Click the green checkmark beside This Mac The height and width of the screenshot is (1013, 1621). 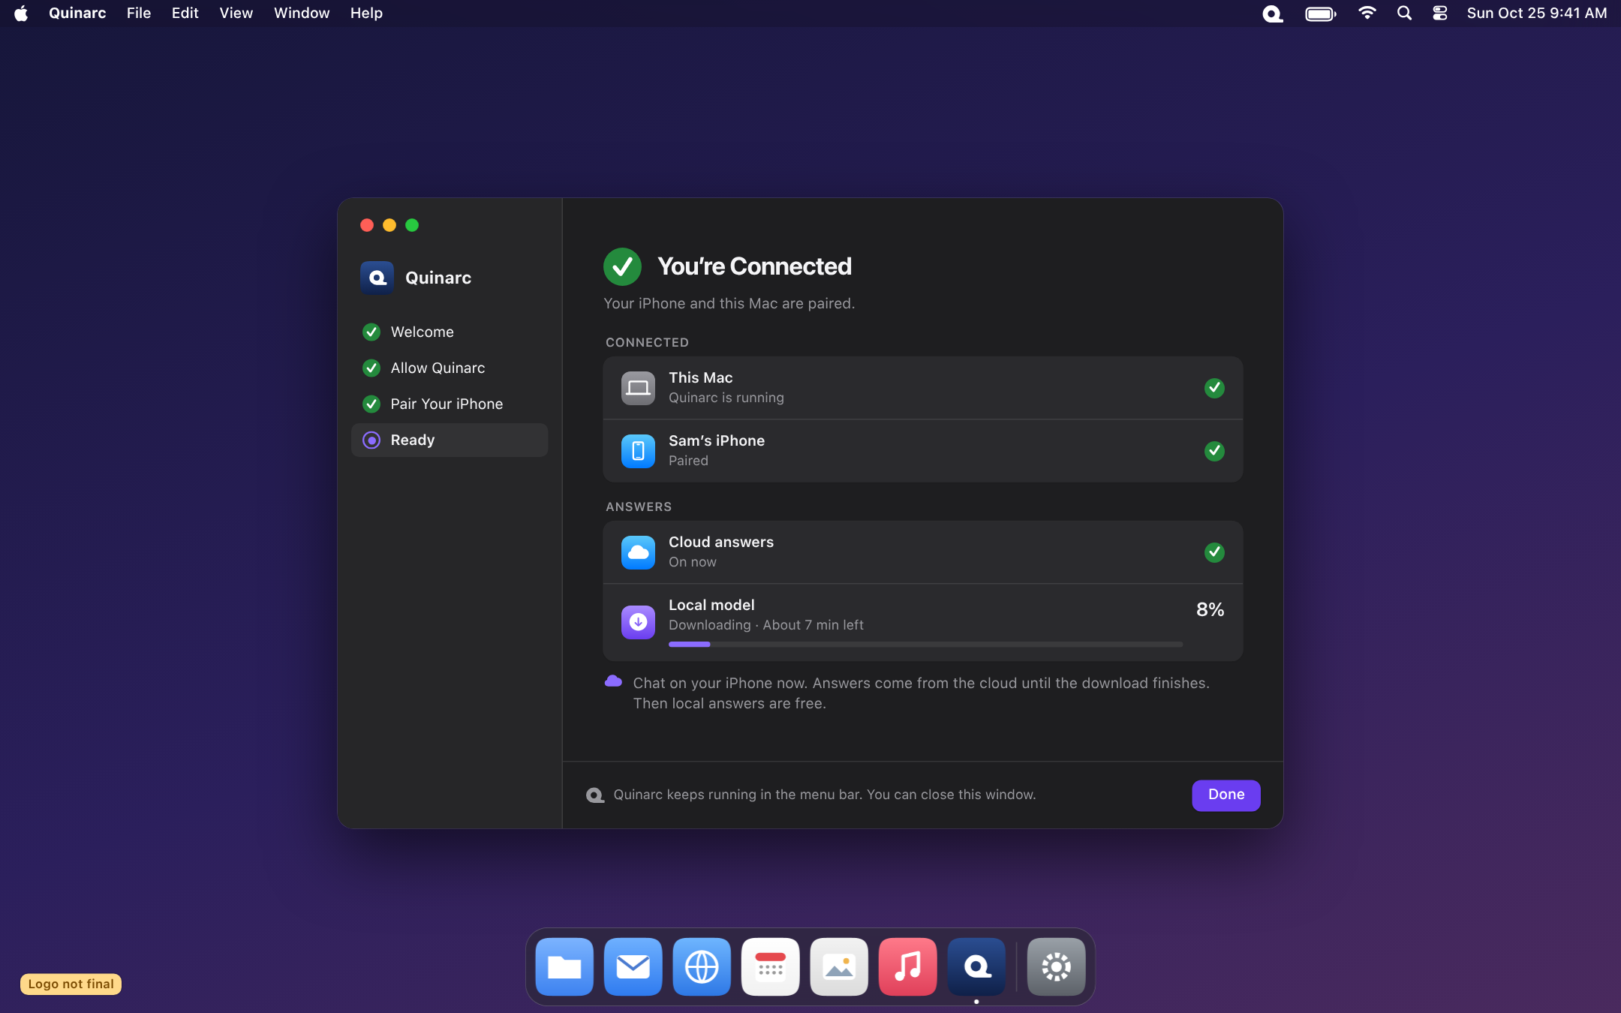[x=1214, y=388]
